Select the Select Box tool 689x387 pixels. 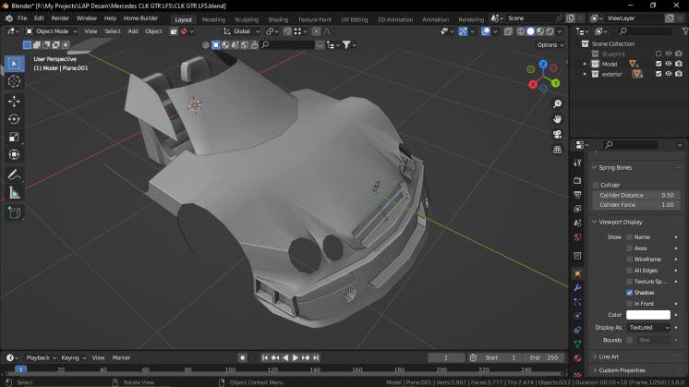point(14,64)
